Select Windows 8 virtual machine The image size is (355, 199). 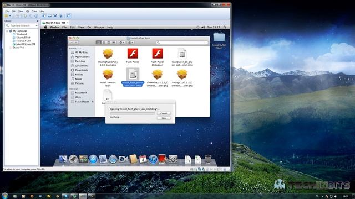[22, 34]
